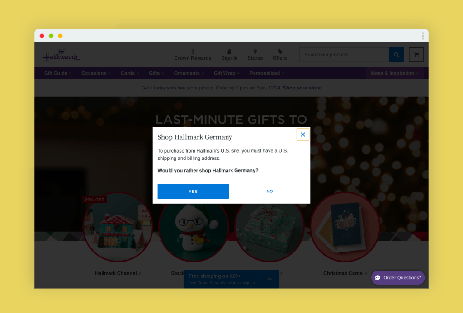Click the Offers tag icon
Image resolution: width=463 pixels, height=313 pixels.
[x=279, y=51]
